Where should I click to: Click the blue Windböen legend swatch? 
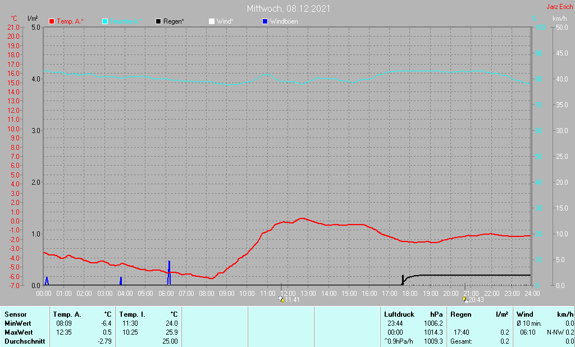click(x=265, y=22)
